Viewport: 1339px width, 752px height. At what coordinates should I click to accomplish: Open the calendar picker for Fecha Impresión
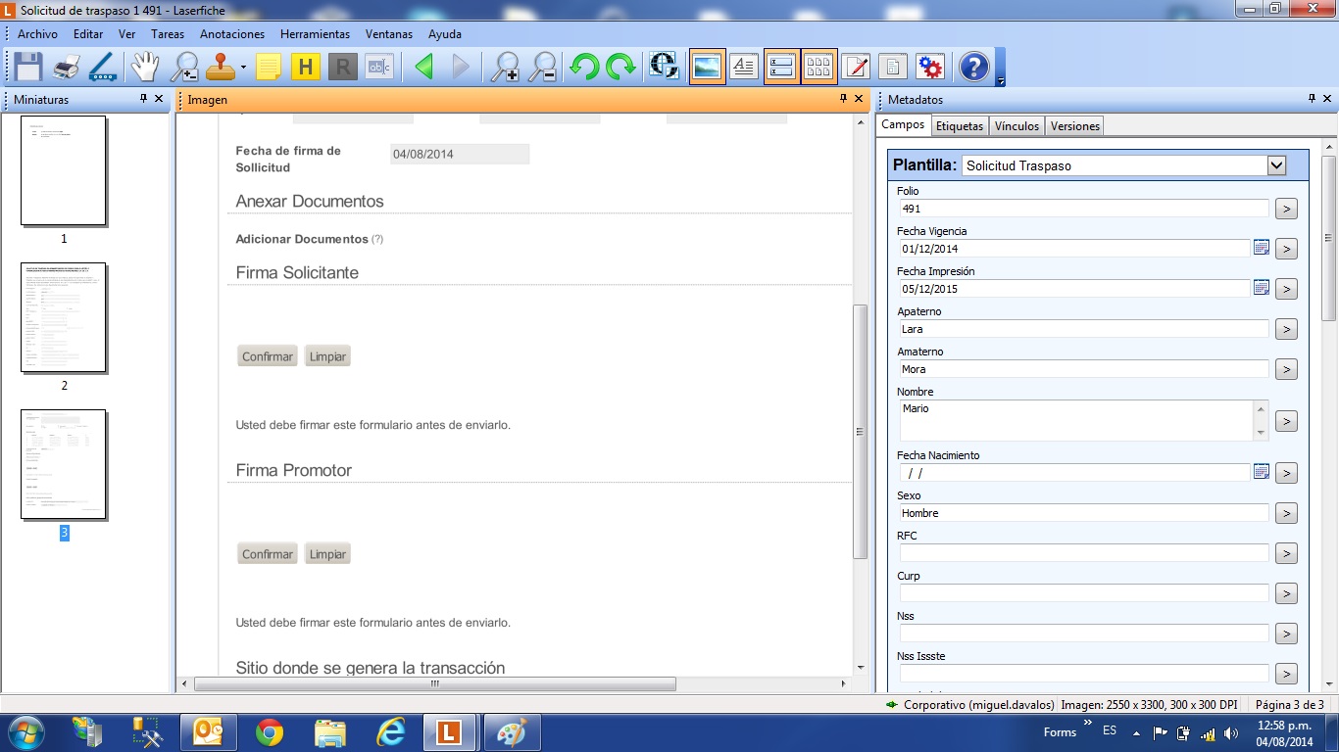click(1262, 288)
